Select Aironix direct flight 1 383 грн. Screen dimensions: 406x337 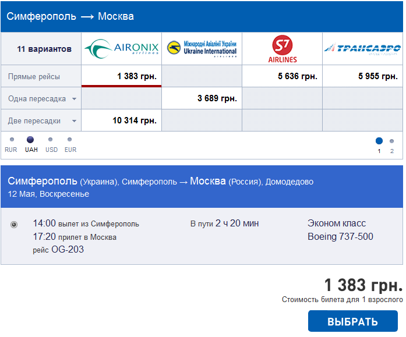121,76
